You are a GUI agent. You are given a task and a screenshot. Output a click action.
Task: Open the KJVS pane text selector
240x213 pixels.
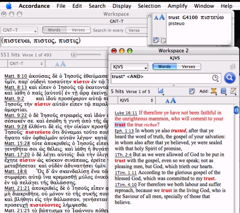pyautogui.click(x=136, y=100)
